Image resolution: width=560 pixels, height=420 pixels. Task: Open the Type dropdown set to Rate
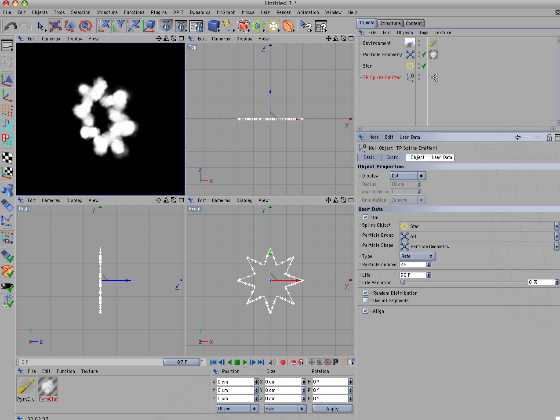point(418,256)
